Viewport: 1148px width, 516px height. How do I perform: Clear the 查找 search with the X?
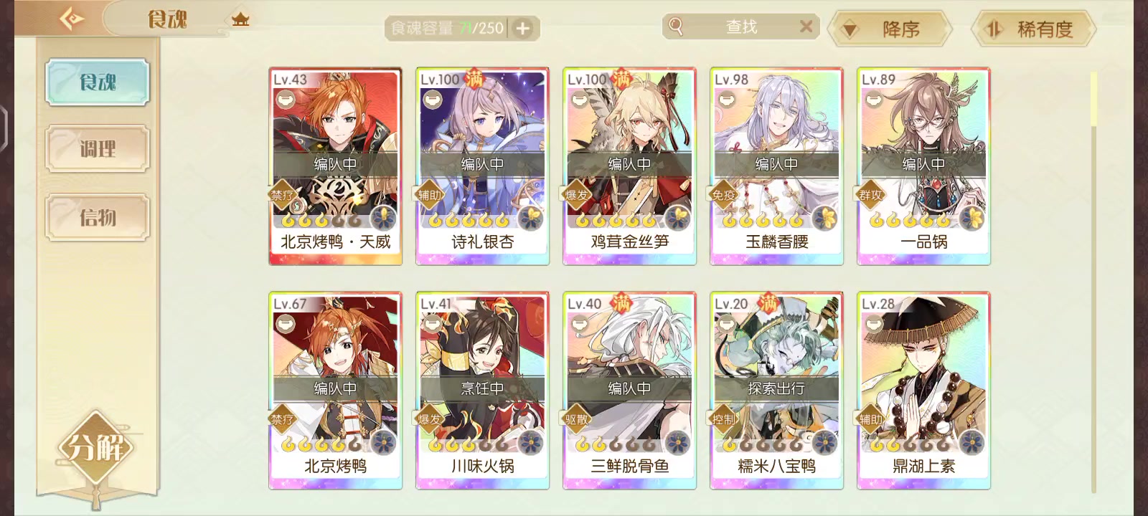[806, 27]
